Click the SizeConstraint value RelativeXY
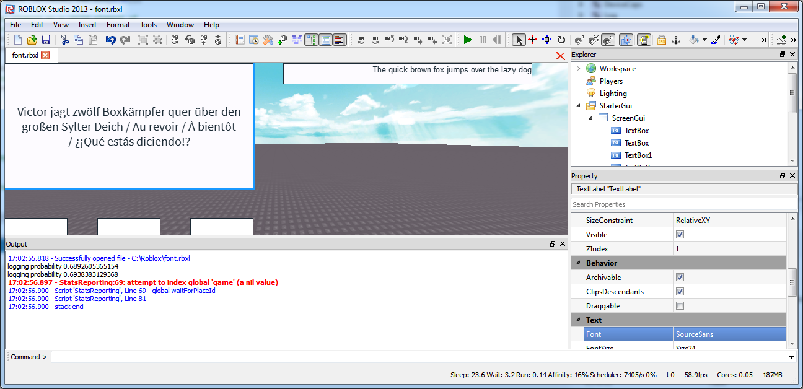This screenshot has height=389, width=803. 730,221
